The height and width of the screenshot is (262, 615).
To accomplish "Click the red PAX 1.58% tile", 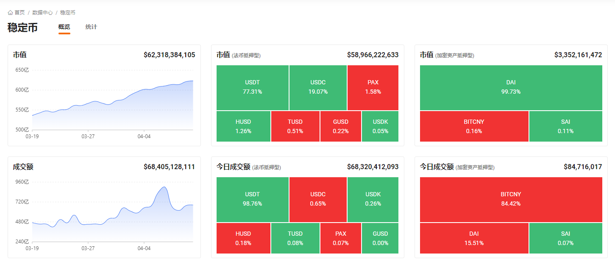I will (x=373, y=87).
